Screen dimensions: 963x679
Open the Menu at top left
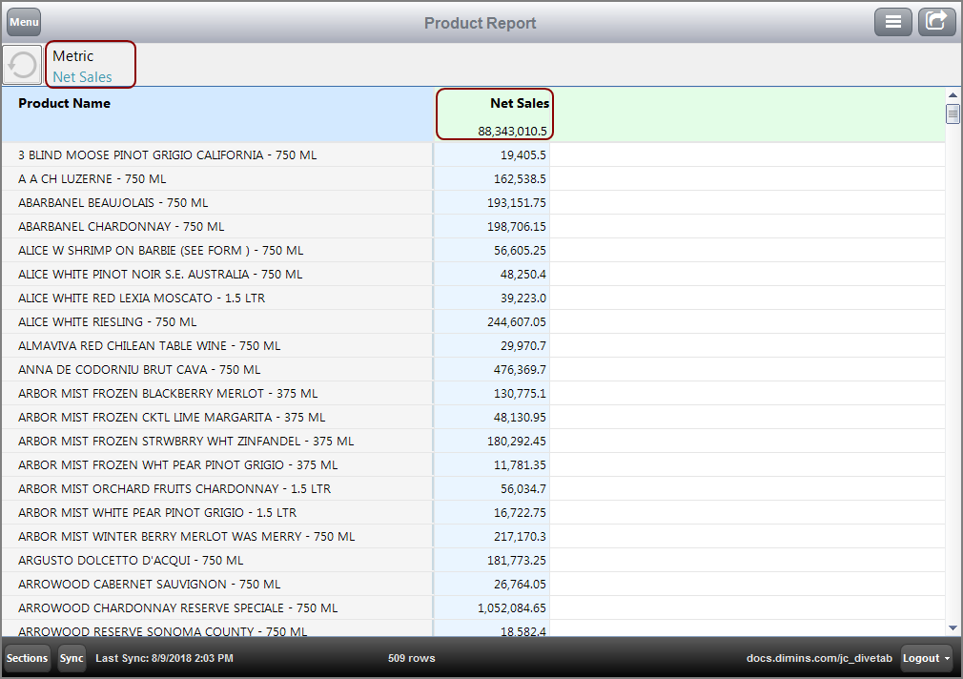click(x=23, y=21)
